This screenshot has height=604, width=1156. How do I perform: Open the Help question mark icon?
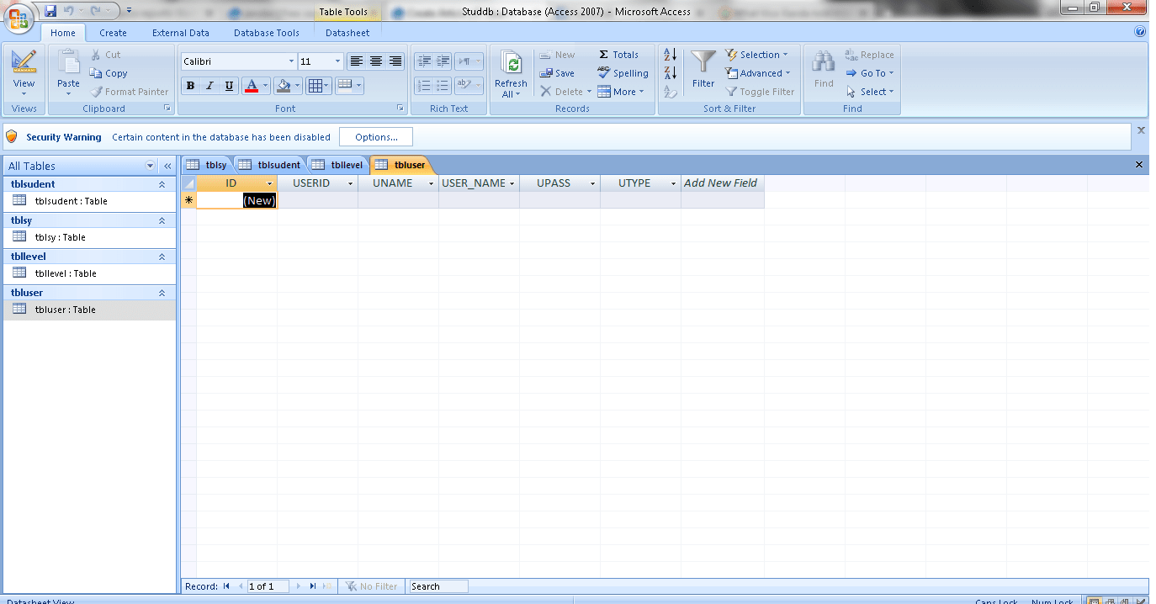point(1140,32)
